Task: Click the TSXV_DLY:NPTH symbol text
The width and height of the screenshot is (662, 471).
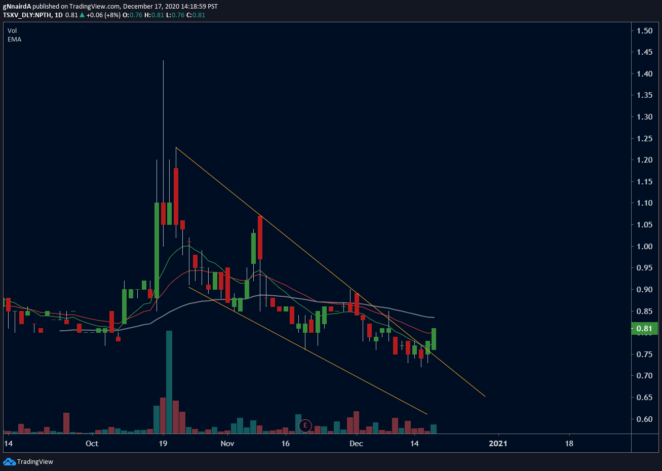Action: coord(27,15)
